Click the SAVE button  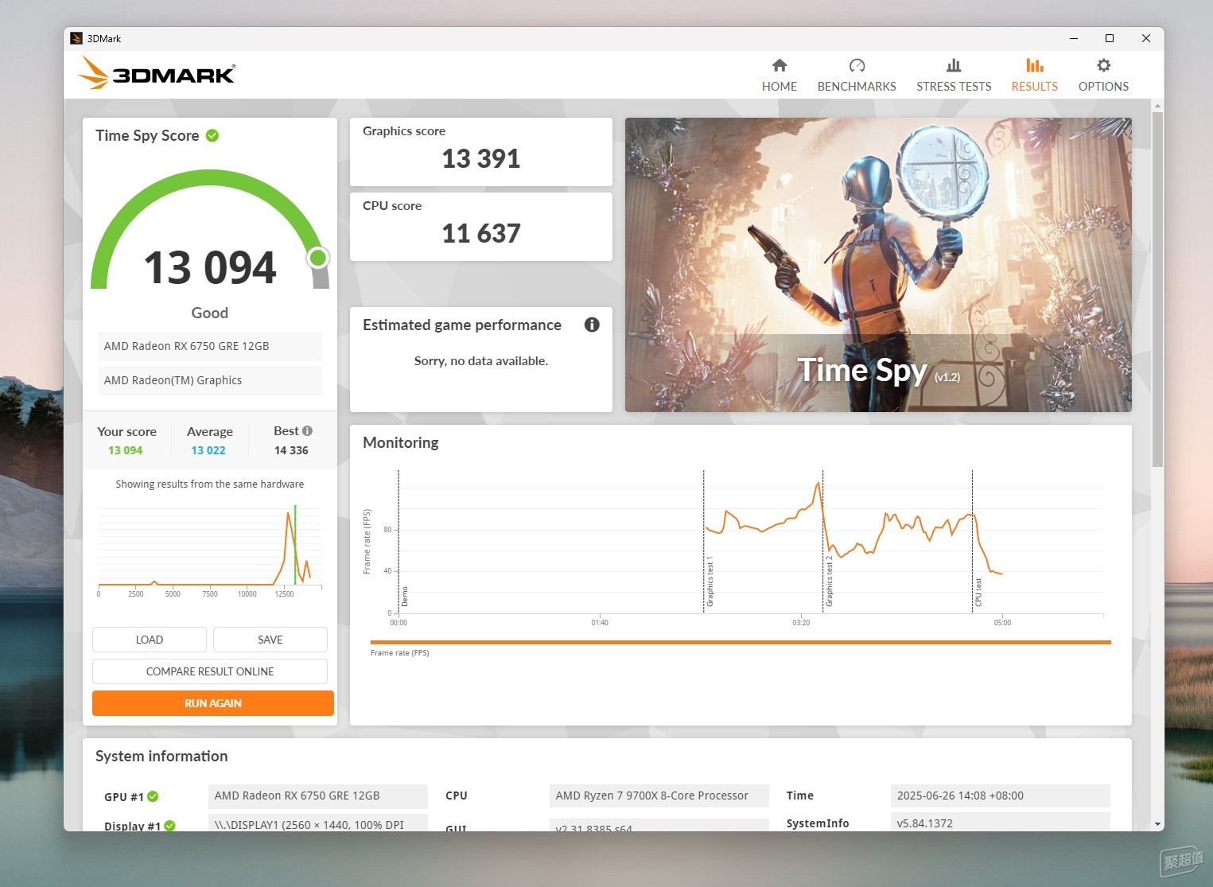tap(270, 640)
